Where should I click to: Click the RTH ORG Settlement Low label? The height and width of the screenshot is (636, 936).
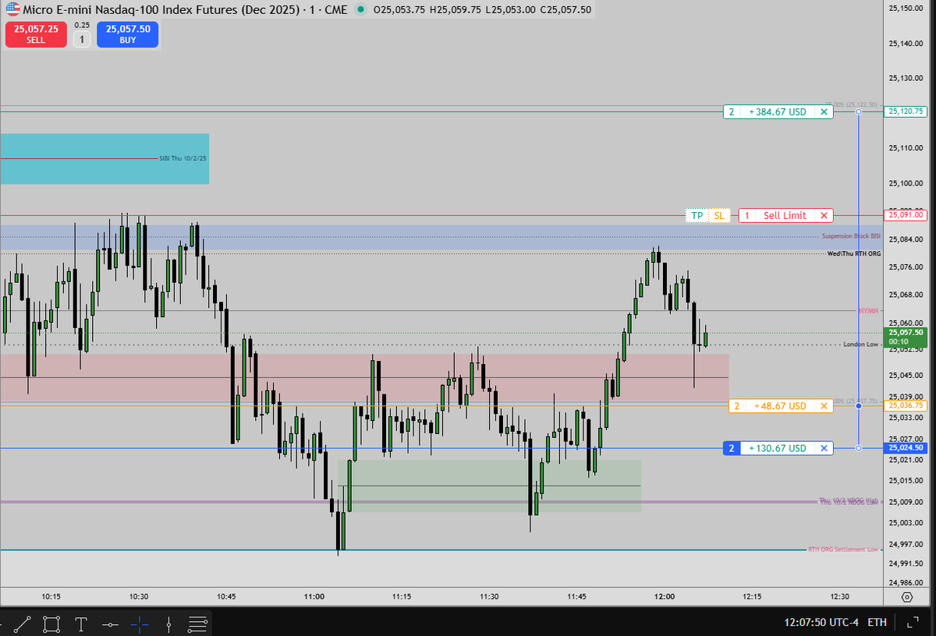coord(843,549)
